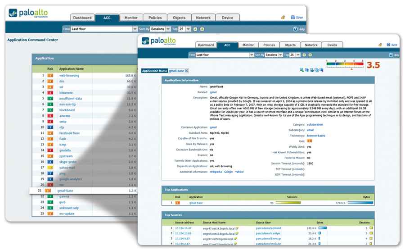Open the Wikipedia additional information link
405x250 pixels.
(216, 172)
